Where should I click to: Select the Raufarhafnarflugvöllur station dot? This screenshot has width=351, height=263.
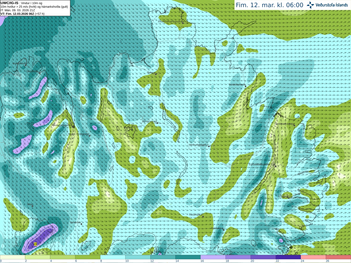pyautogui.click(x=183, y=23)
